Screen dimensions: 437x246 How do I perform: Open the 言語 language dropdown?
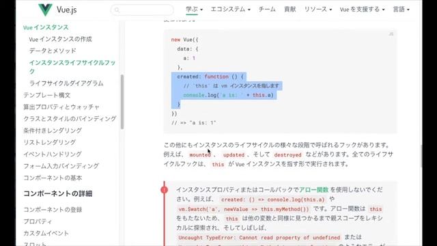coord(401,9)
